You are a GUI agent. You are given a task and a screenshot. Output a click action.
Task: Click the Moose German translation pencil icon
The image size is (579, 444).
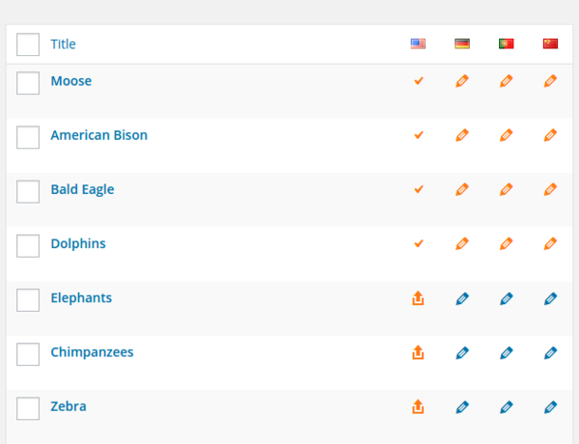462,82
